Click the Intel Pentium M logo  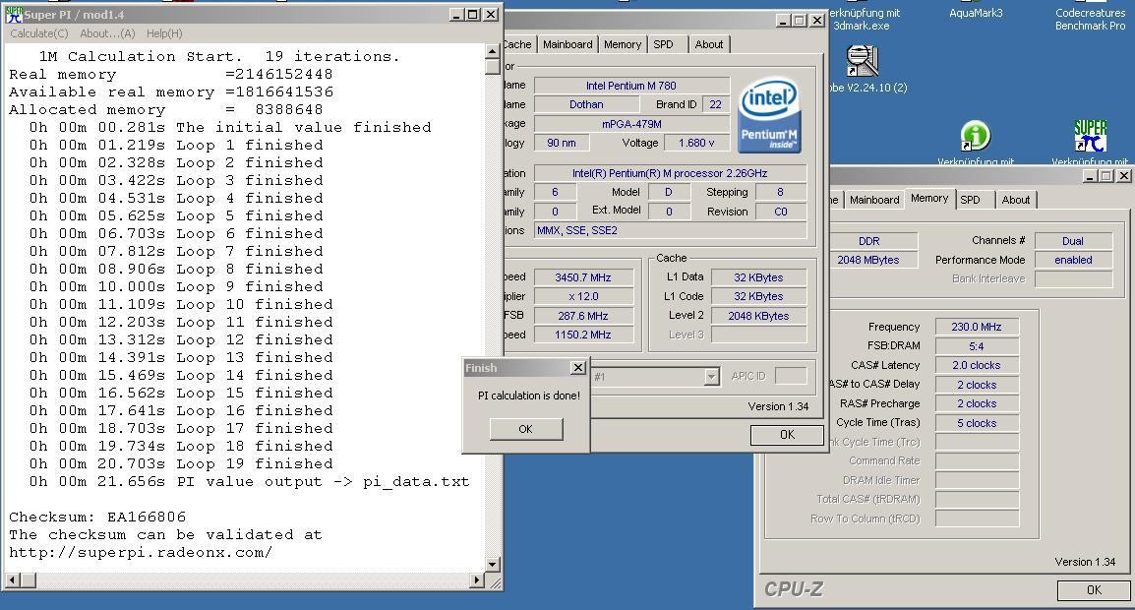point(769,116)
